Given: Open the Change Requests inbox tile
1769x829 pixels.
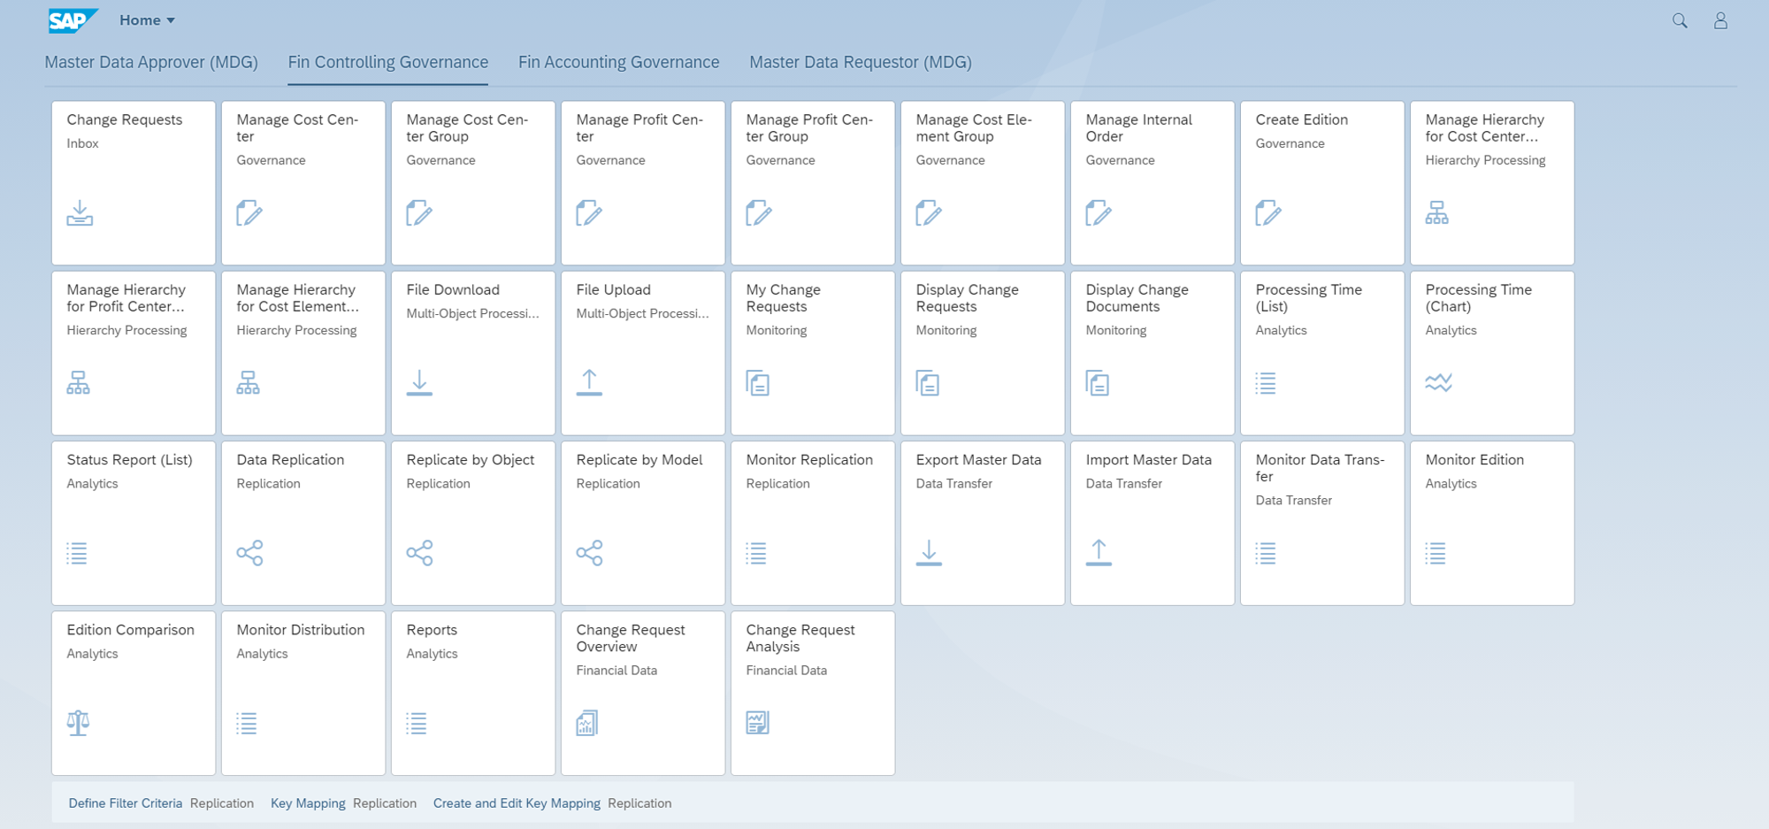Looking at the screenshot, I should (133, 181).
